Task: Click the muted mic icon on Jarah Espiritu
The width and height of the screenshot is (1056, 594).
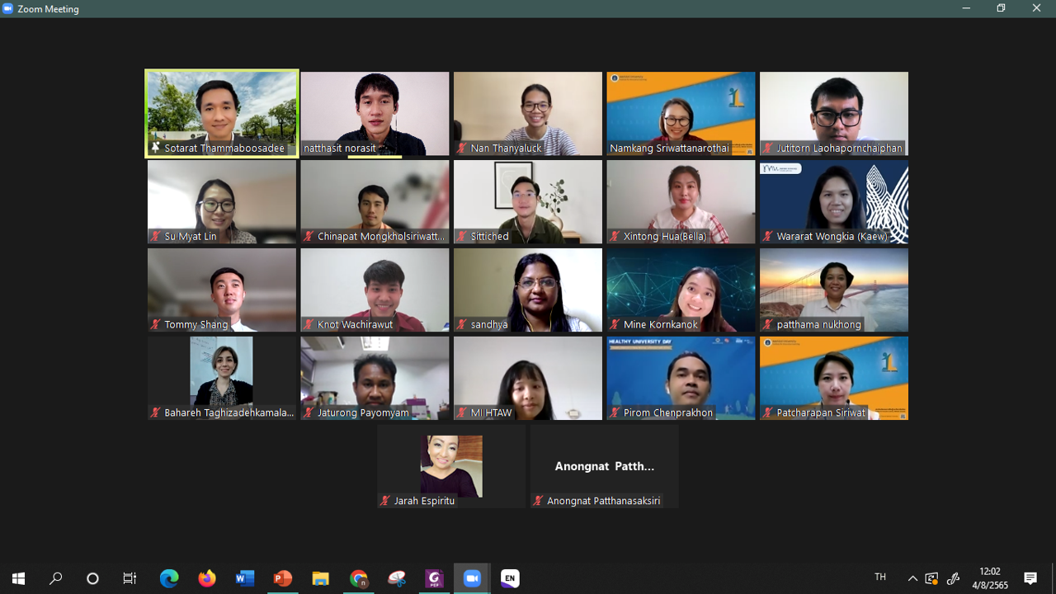Action: [x=385, y=501]
